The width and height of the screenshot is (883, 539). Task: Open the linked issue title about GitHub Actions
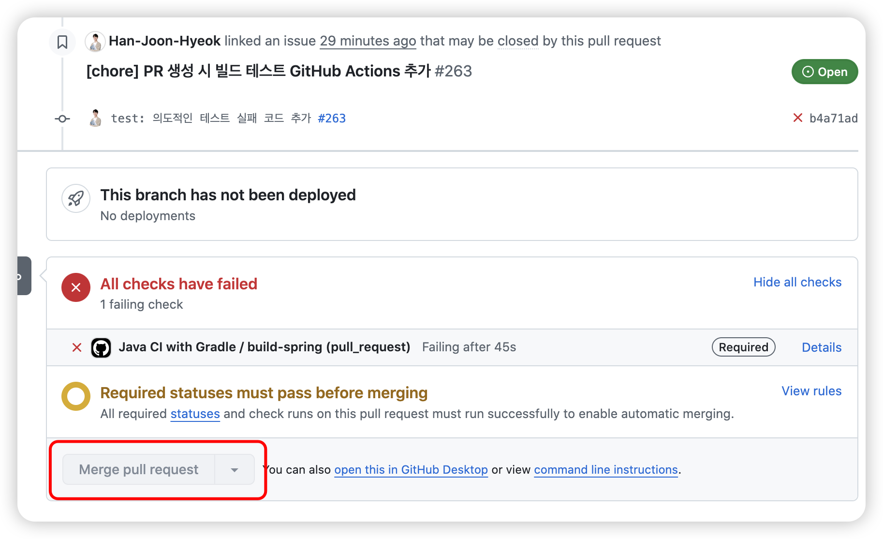click(258, 71)
